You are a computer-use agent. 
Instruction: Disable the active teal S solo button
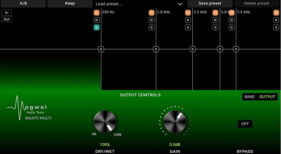[x=97, y=27]
